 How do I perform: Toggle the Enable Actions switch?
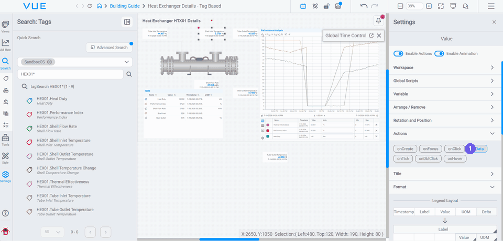click(398, 53)
